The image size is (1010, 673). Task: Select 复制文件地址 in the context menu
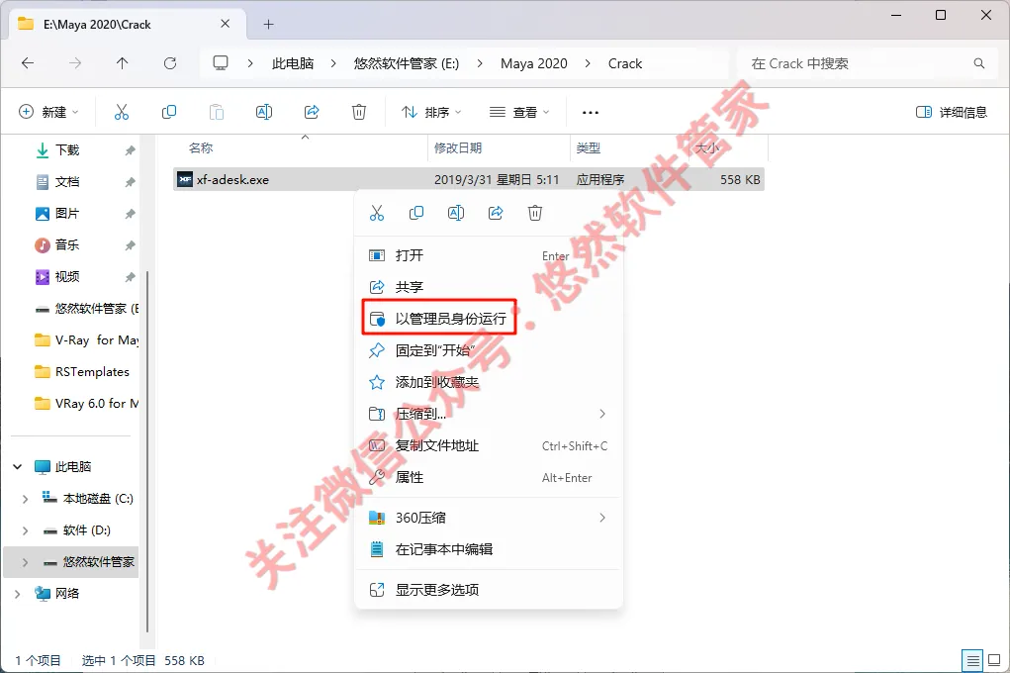coord(489,445)
